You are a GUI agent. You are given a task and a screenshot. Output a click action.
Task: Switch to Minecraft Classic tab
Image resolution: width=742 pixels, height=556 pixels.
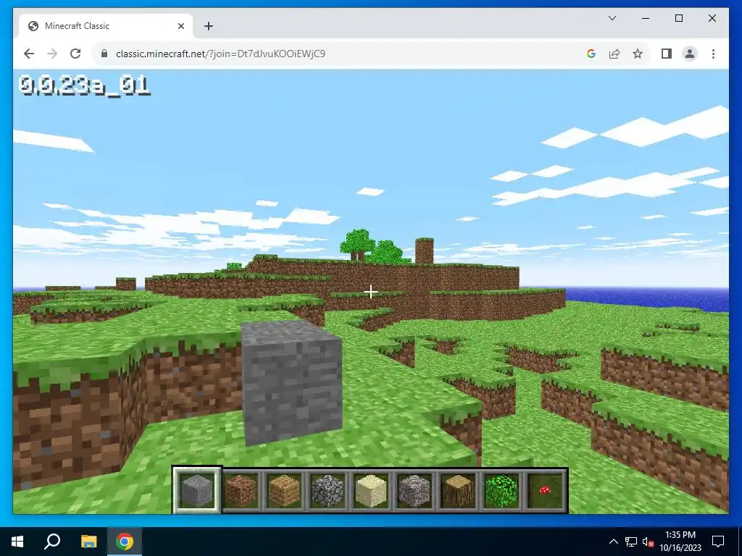[106, 26]
